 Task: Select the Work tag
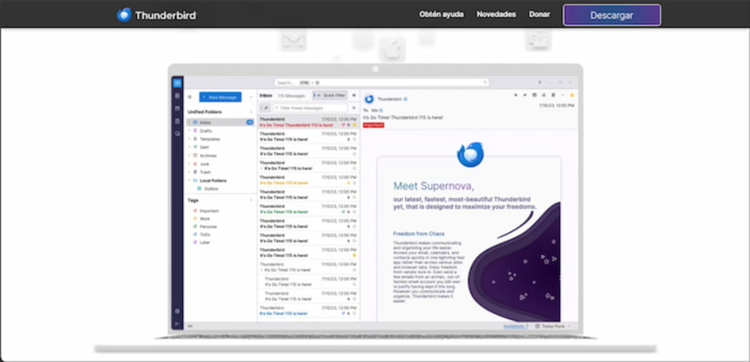[202, 219]
